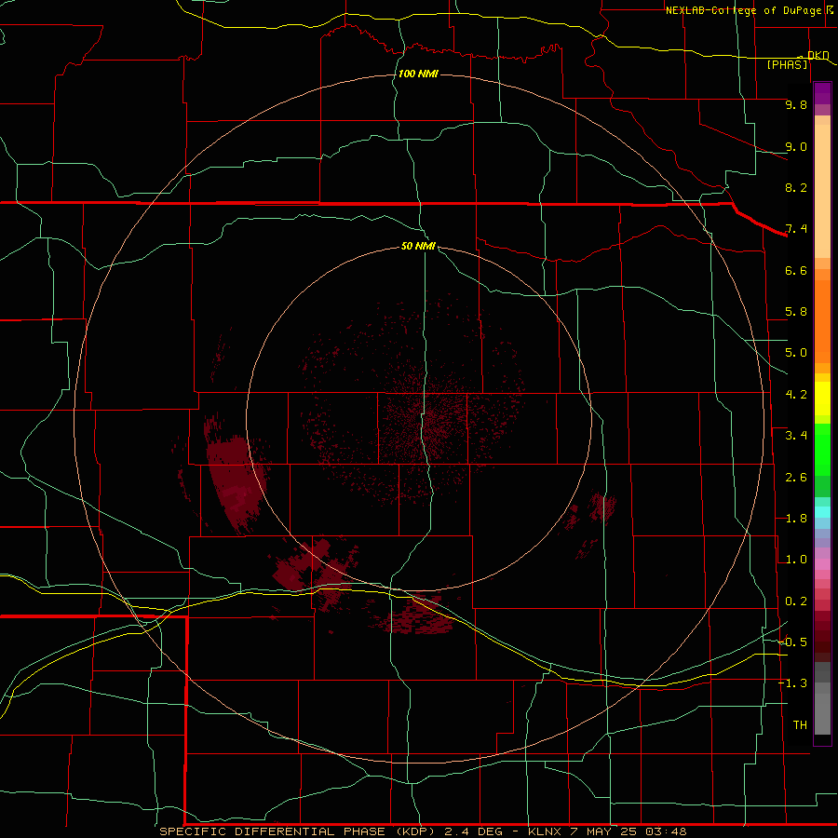The height and width of the screenshot is (838, 838).
Task: Click the 9.8 value on color scale
Action: pyautogui.click(x=796, y=104)
